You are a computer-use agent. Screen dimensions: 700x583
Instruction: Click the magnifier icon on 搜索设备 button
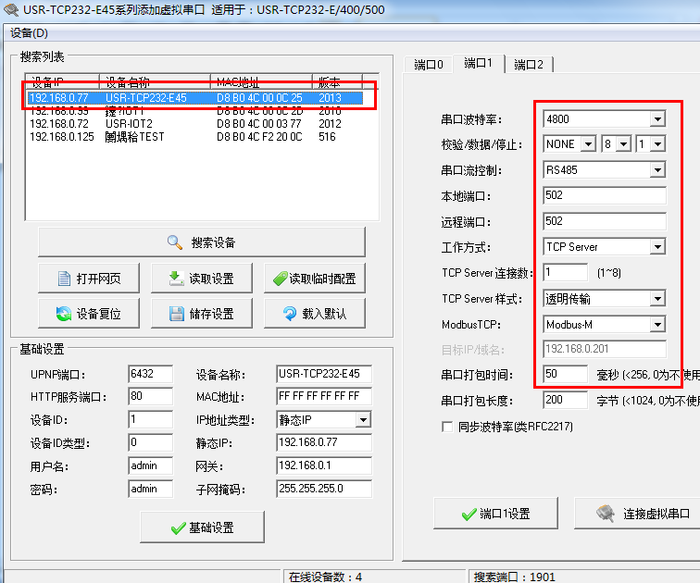(174, 242)
